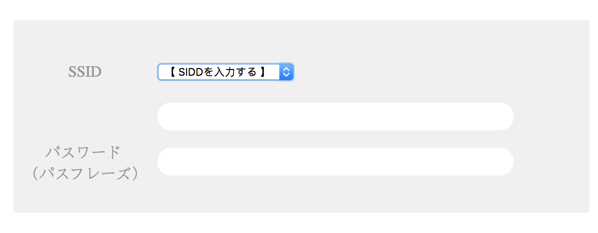598x233 pixels.
Task: Click the rounded field under the SSID dropdown
Action: [335, 116]
